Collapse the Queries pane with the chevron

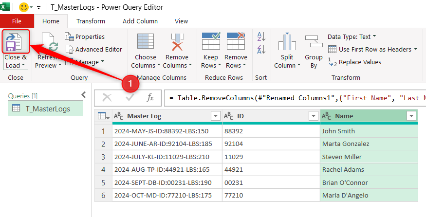pyautogui.click(x=84, y=95)
